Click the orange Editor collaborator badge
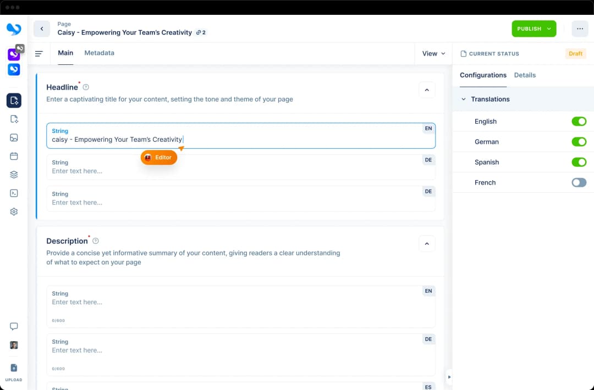The image size is (594, 390). pyautogui.click(x=159, y=157)
